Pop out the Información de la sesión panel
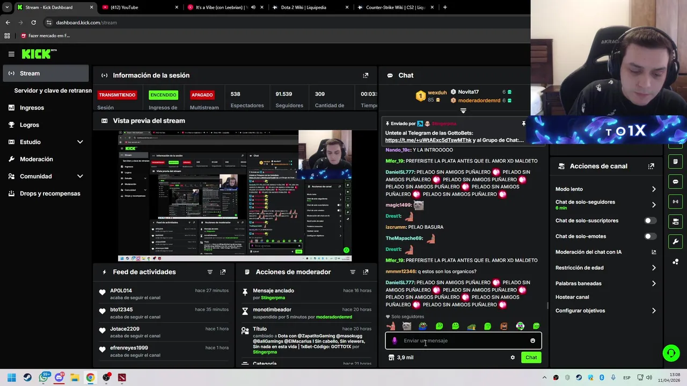Image resolution: width=687 pixels, height=386 pixels. 366,76
